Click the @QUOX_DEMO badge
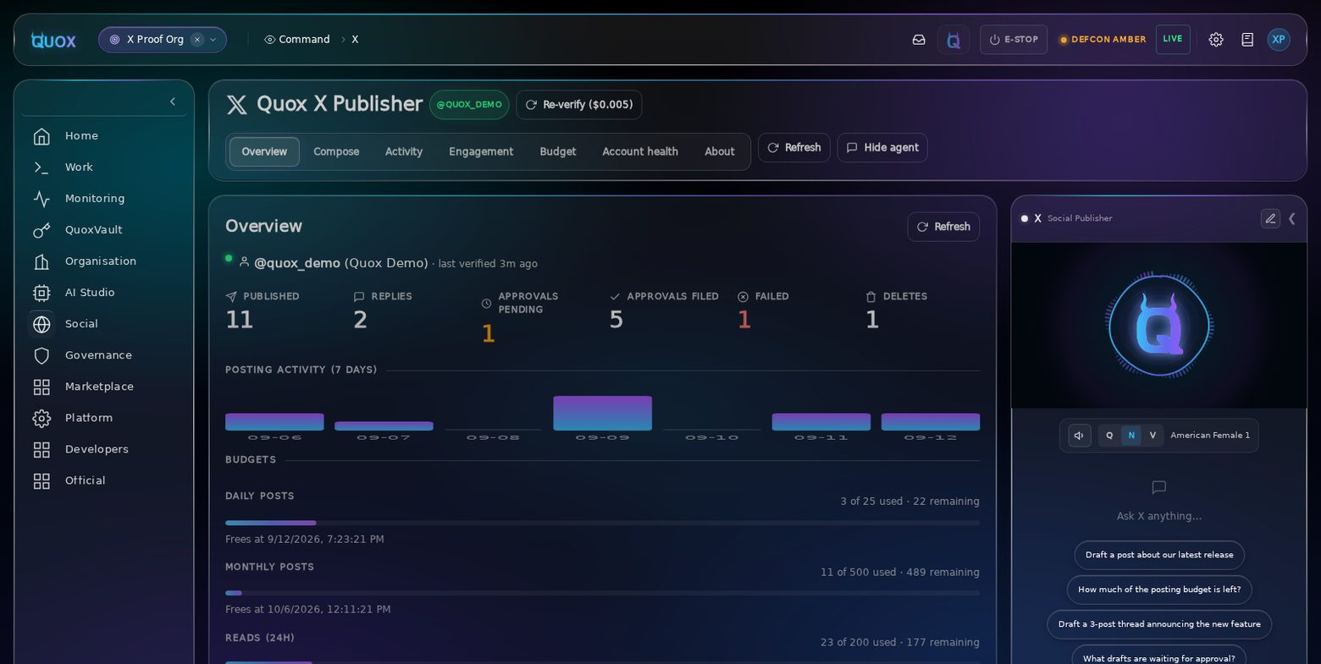 [x=469, y=105]
